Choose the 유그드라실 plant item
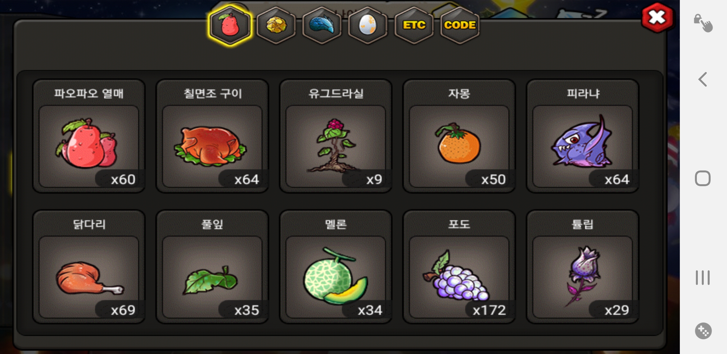727x354 pixels. tap(336, 136)
